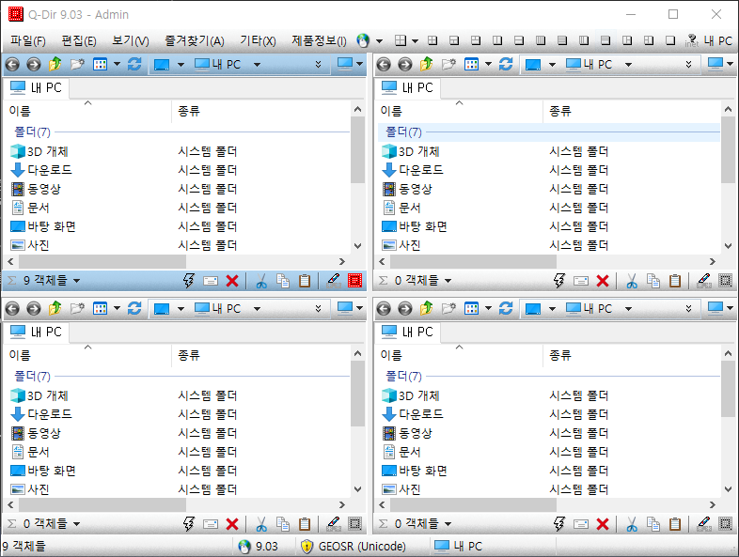This screenshot has width=739, height=557.
Task: Go forward in the top-left pane
Action: click(34, 64)
